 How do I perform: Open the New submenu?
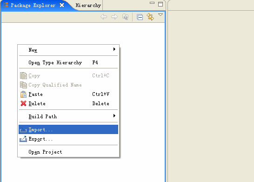pyautogui.click(x=68, y=50)
